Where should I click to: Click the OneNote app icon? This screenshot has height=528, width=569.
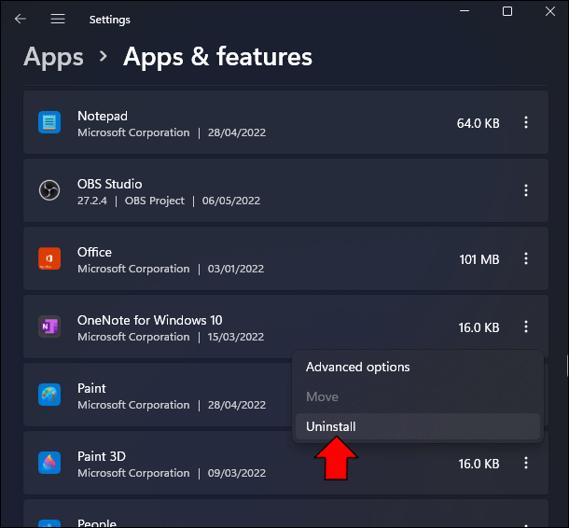49,327
